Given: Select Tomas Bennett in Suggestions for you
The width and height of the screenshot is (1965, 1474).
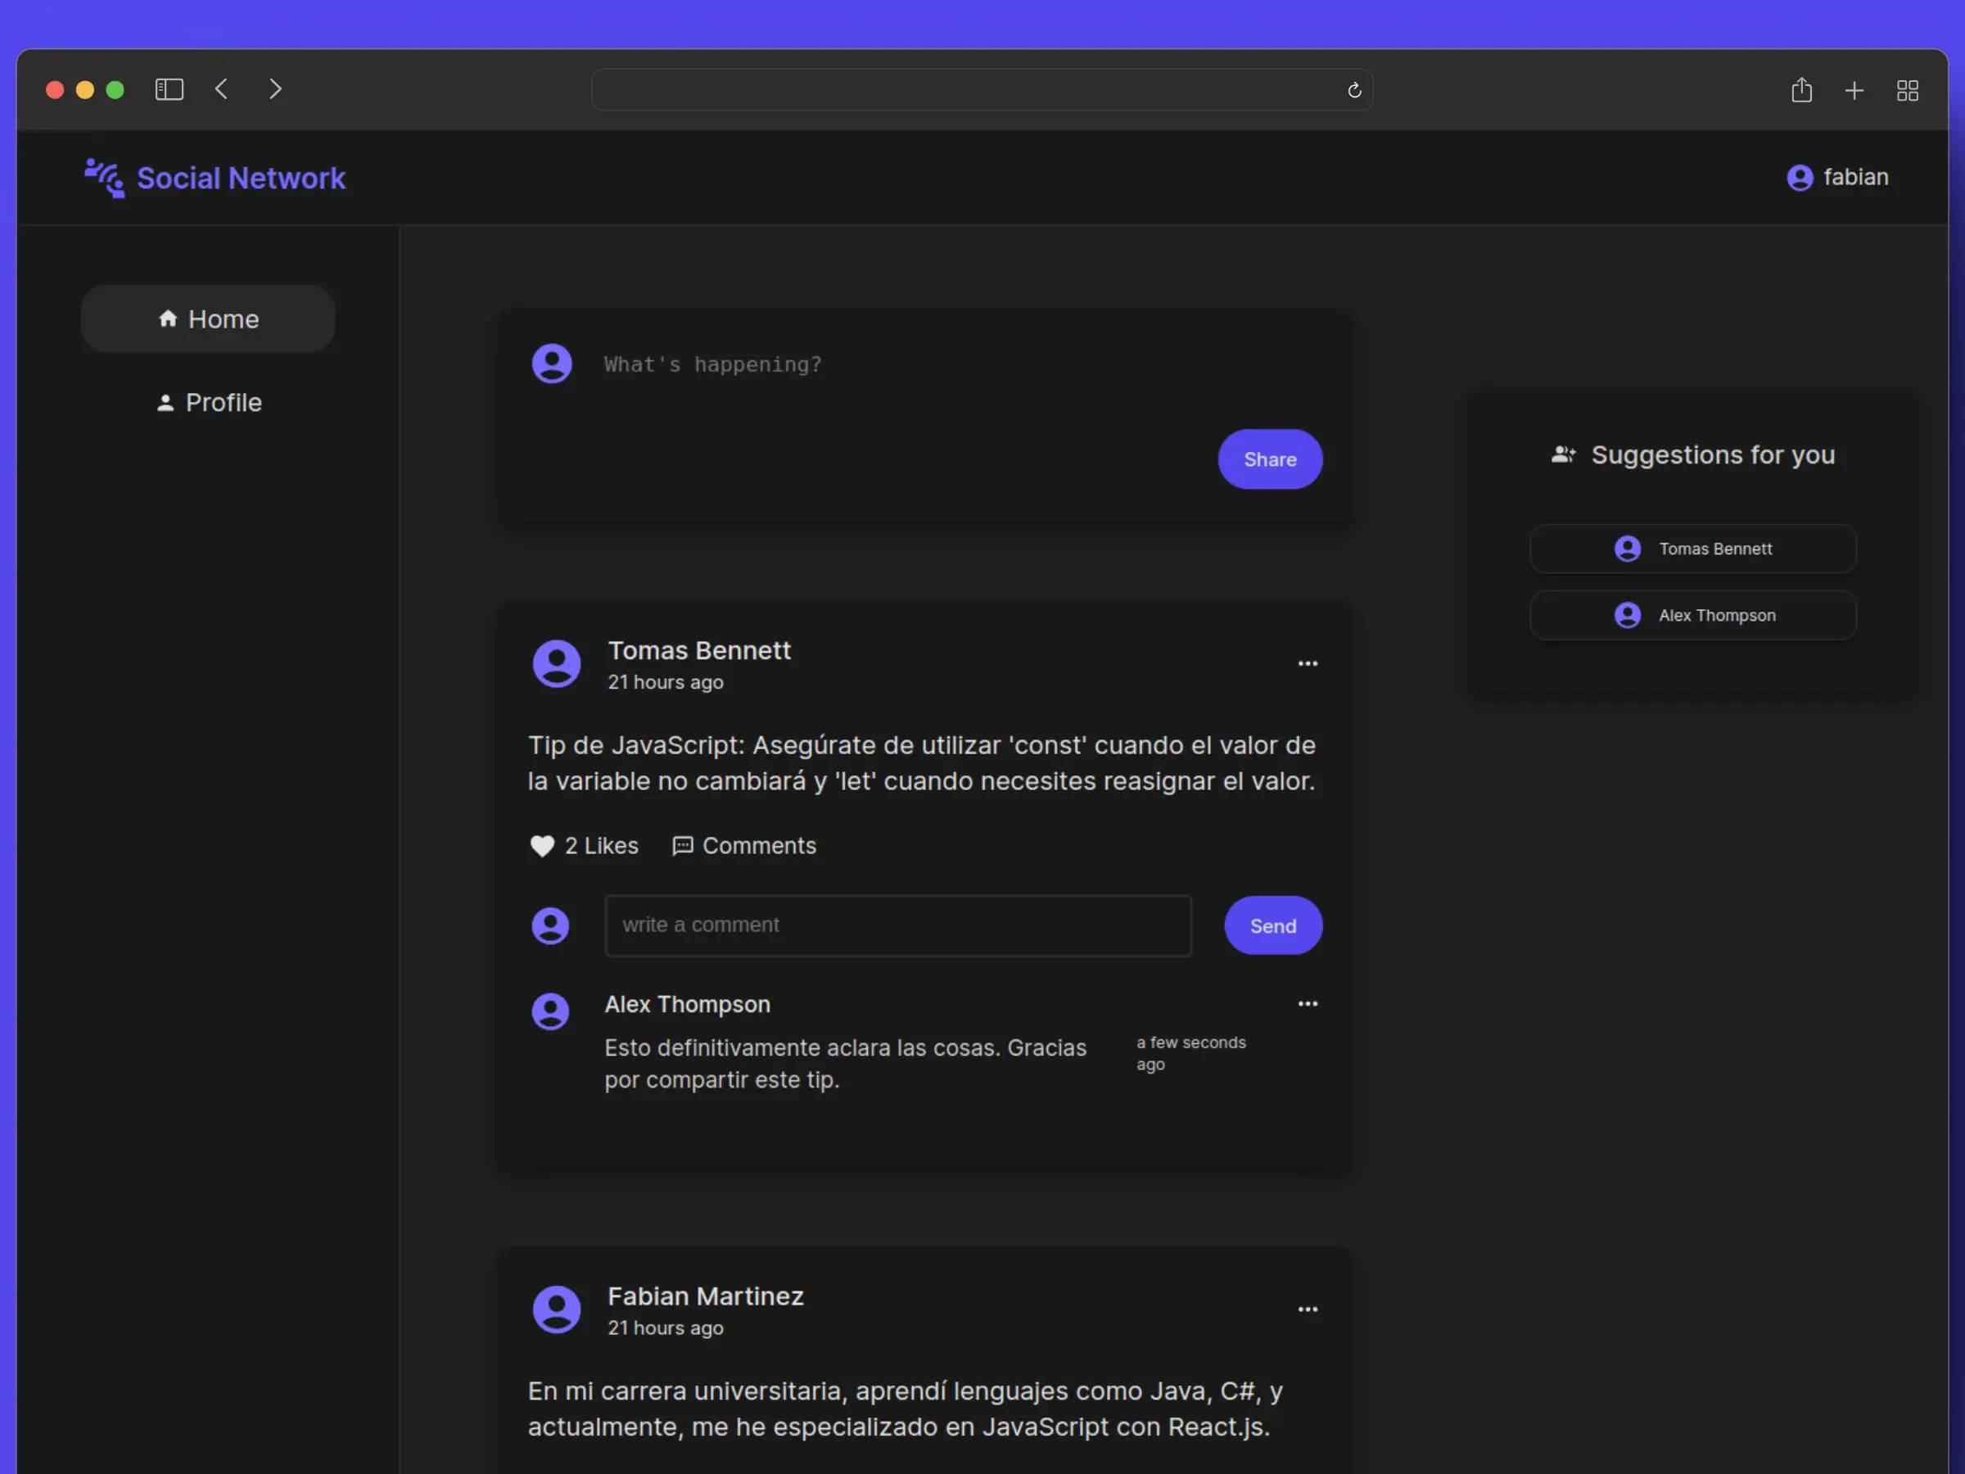Looking at the screenshot, I should (x=1692, y=549).
